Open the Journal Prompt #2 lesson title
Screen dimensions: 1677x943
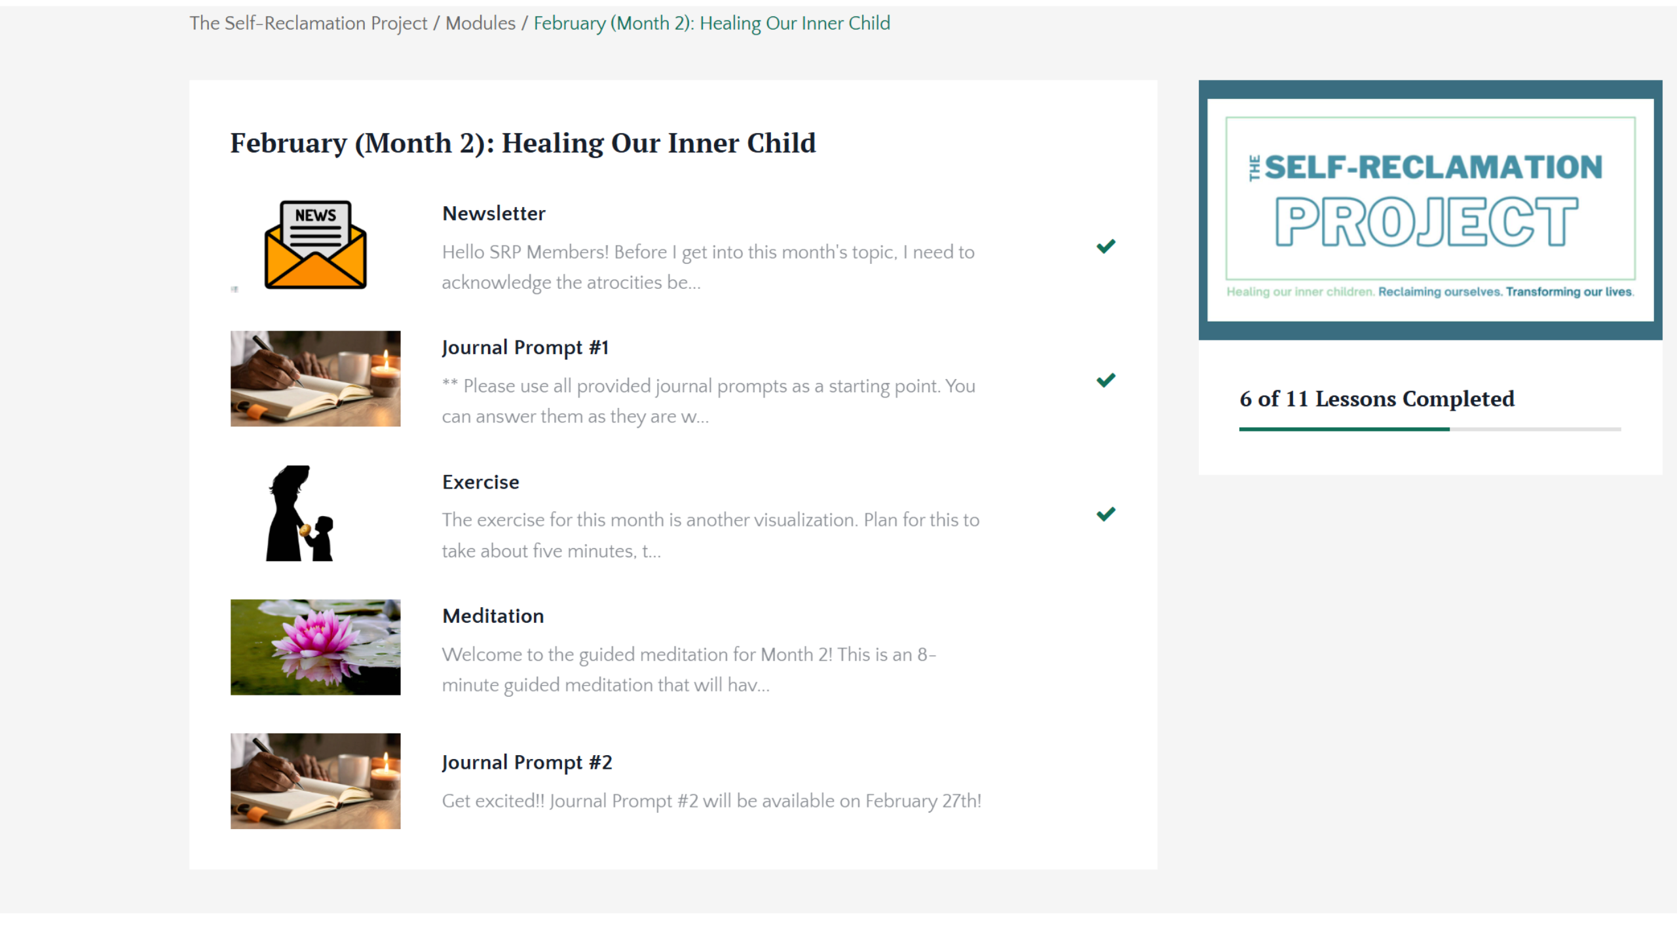[x=527, y=762]
